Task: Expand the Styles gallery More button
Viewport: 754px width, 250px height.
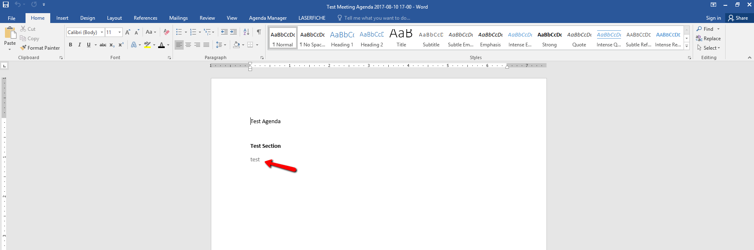Action: tap(687, 46)
